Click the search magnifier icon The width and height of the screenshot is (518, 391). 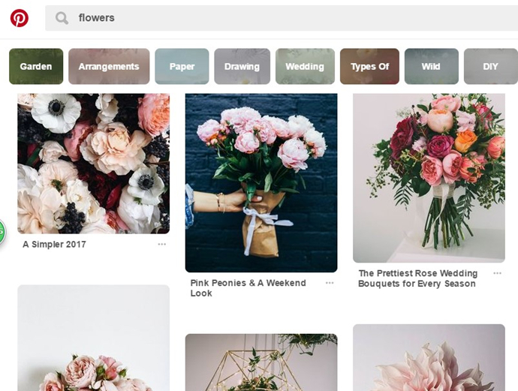tap(62, 18)
